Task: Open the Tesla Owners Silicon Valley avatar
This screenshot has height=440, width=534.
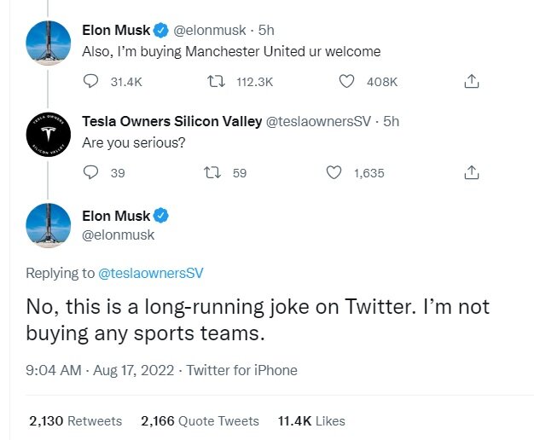Action: click(49, 133)
